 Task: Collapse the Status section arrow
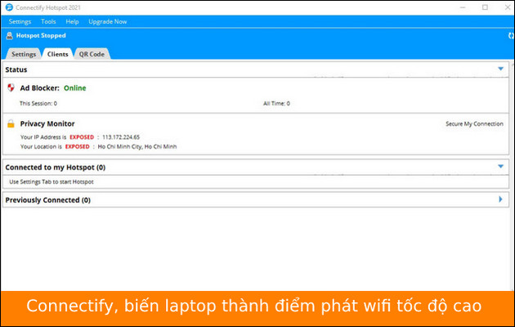(500, 69)
